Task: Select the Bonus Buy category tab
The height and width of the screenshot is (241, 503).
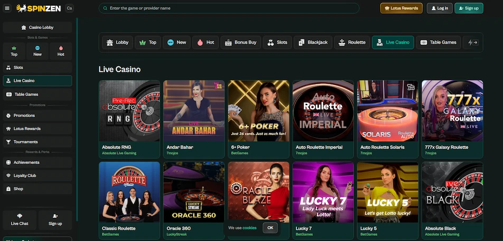Action: [x=241, y=42]
